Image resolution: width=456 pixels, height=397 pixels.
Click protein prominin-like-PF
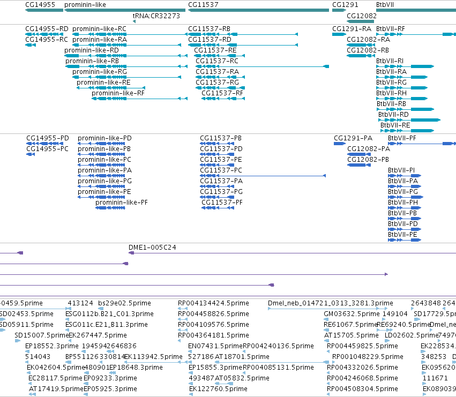point(122,203)
